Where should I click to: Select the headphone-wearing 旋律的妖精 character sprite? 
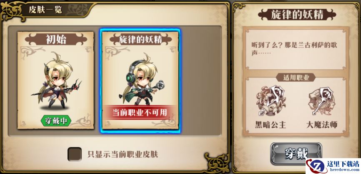click(141, 79)
